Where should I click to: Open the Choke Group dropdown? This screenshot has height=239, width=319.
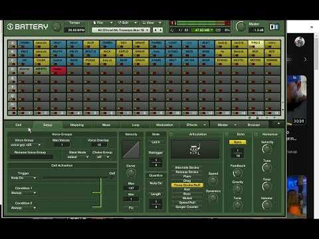click(x=103, y=157)
